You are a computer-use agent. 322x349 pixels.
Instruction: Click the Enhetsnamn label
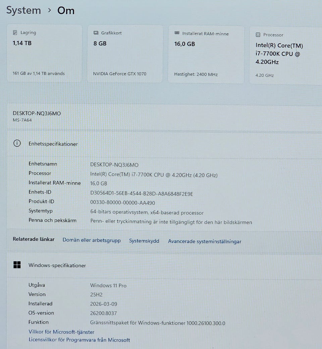click(x=43, y=164)
